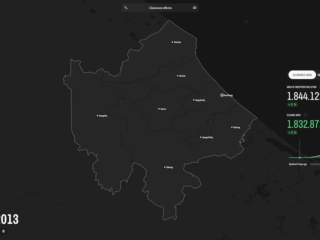Select the Gio Linh map marker
320x240 pixels.
click(x=178, y=76)
